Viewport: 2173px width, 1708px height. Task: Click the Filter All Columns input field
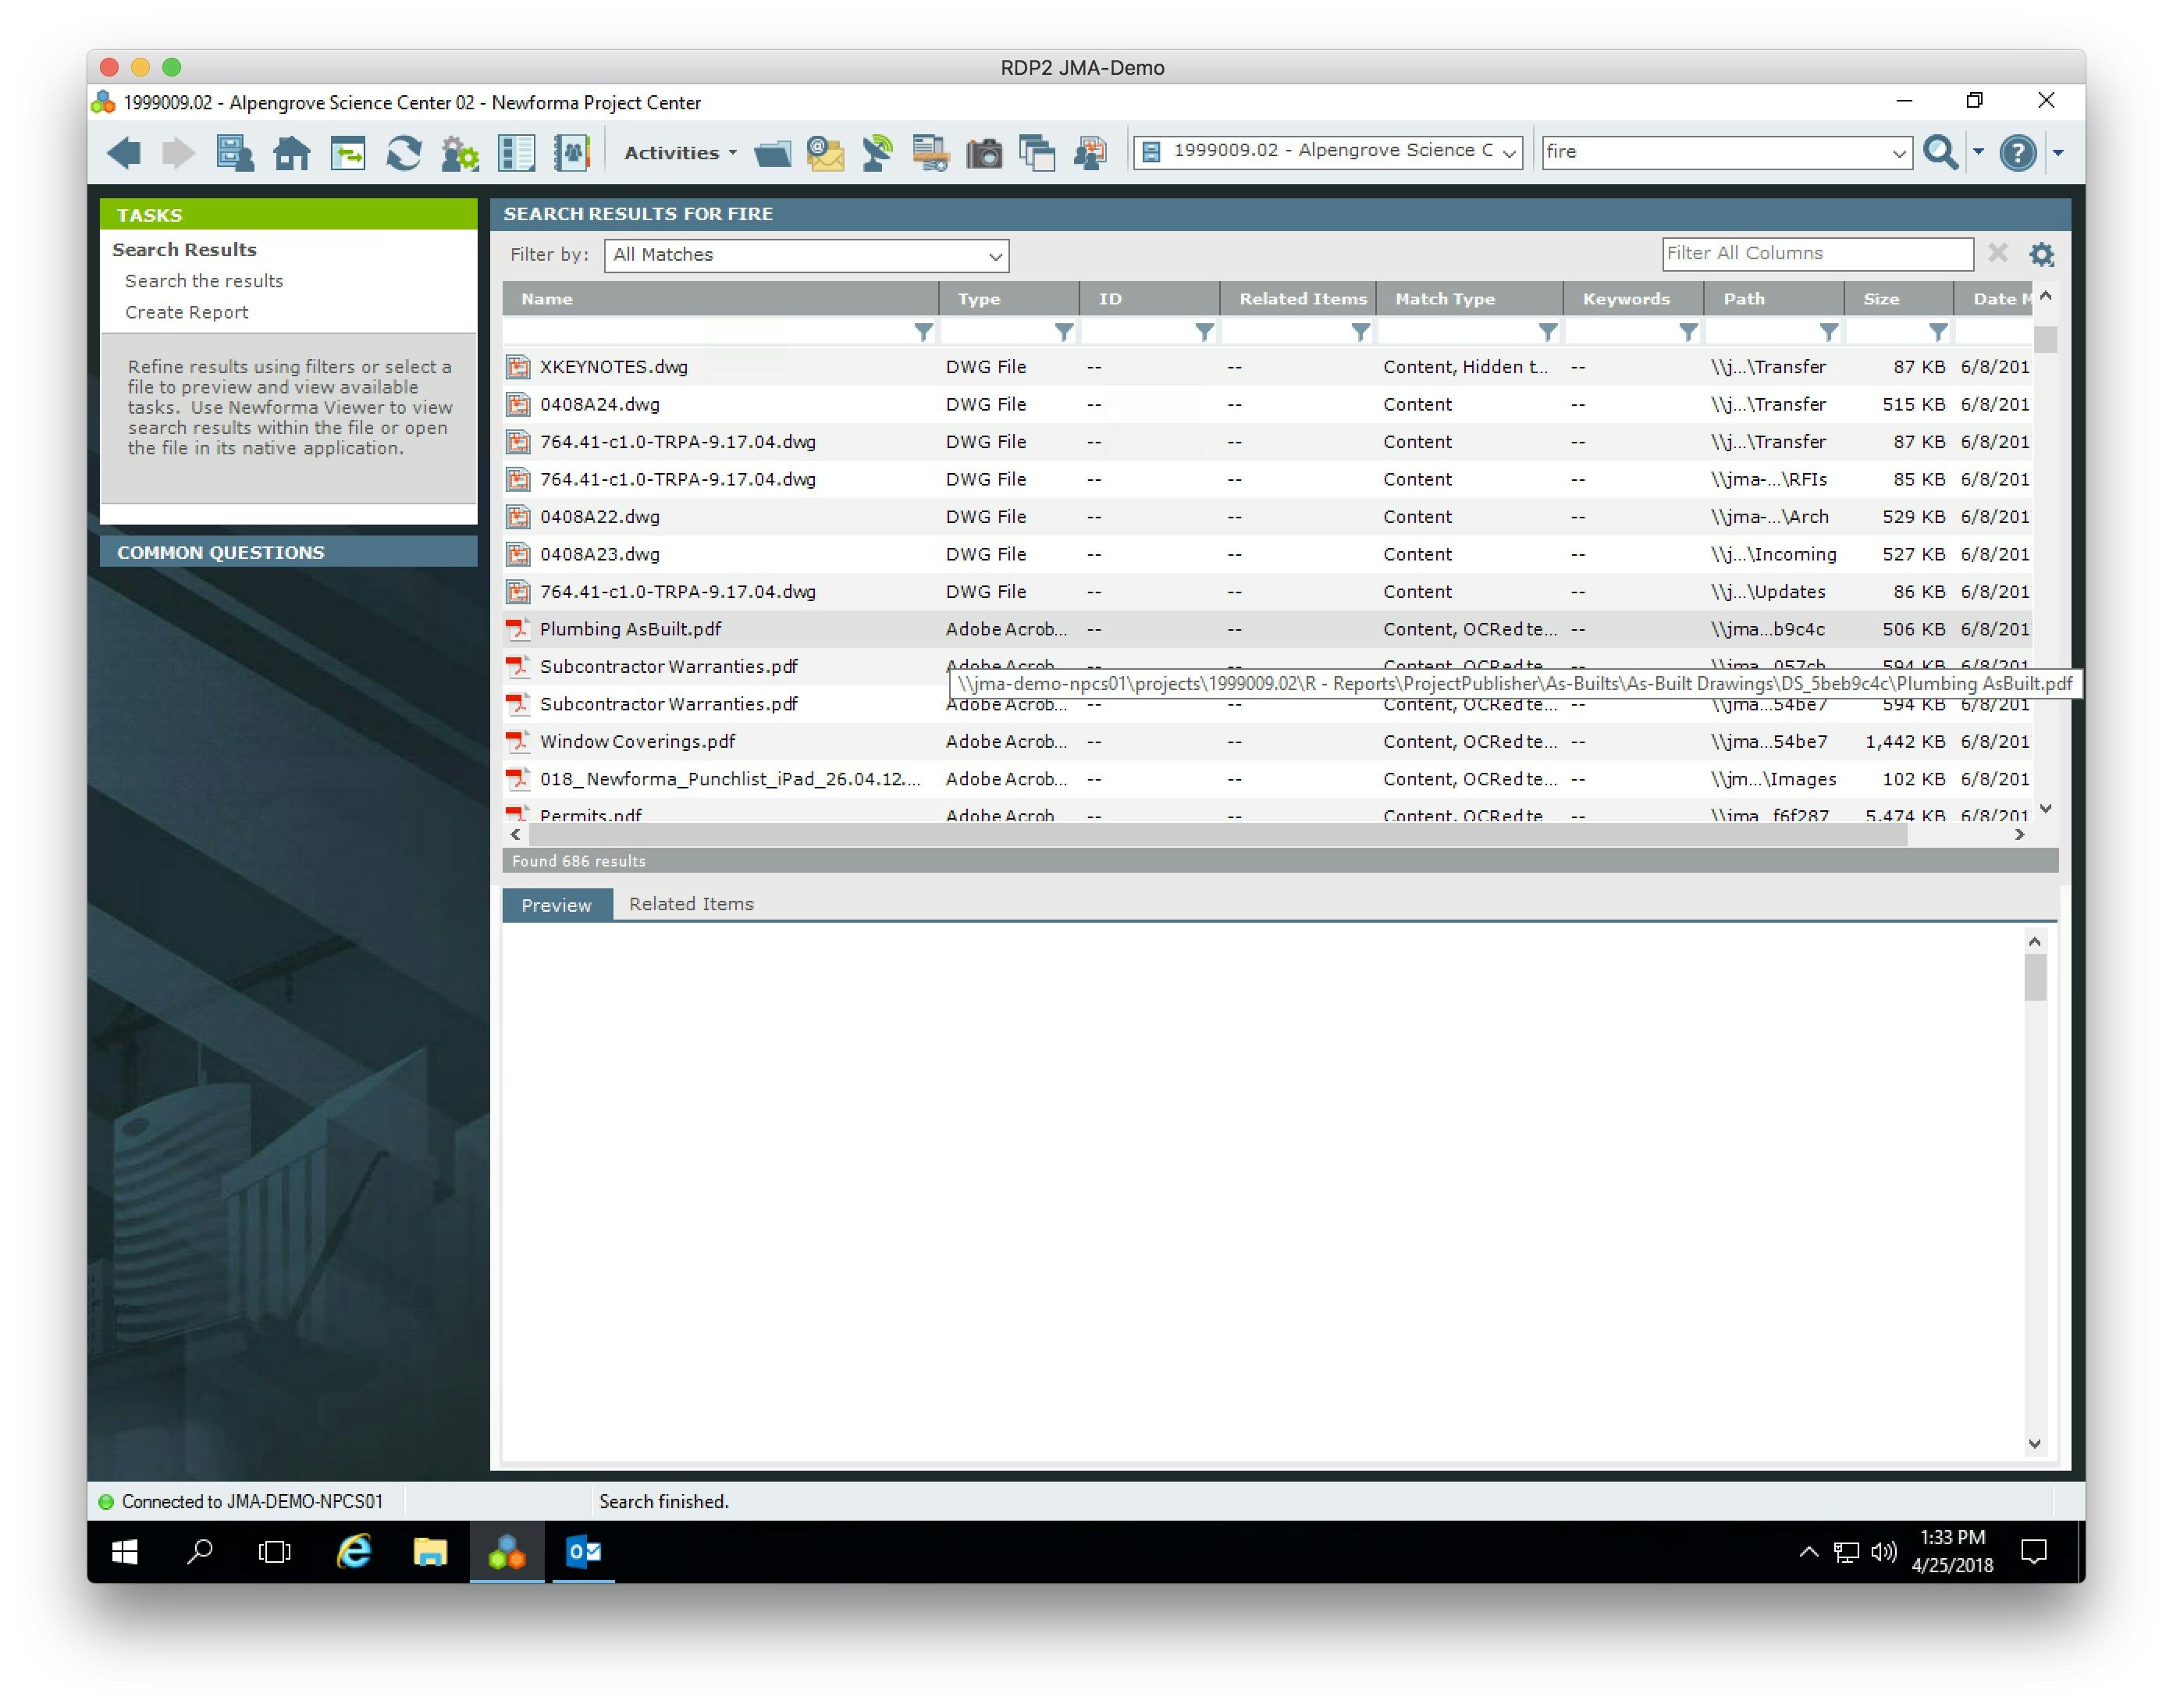[x=1816, y=254]
